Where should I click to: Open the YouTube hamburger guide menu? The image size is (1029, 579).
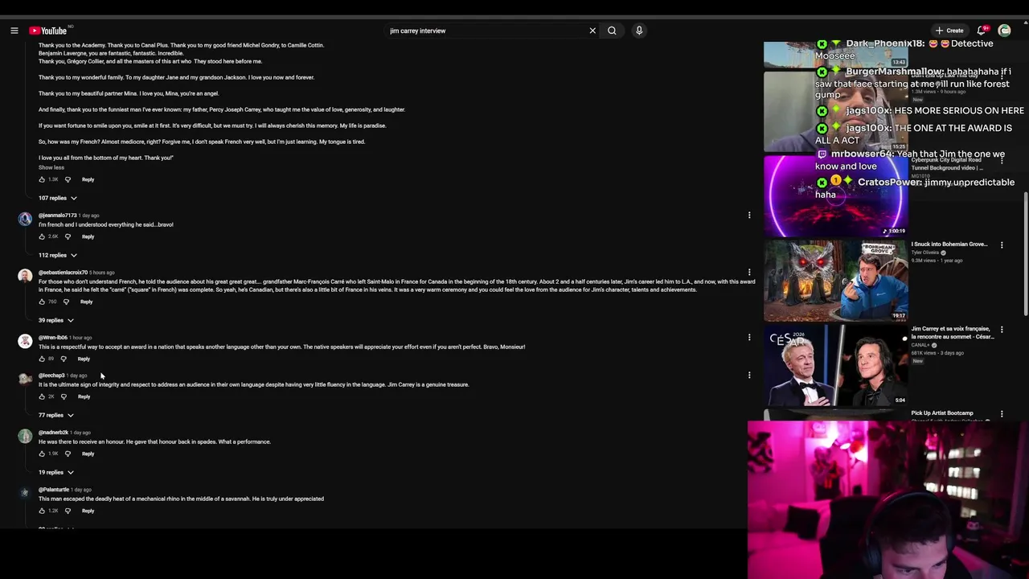click(14, 31)
